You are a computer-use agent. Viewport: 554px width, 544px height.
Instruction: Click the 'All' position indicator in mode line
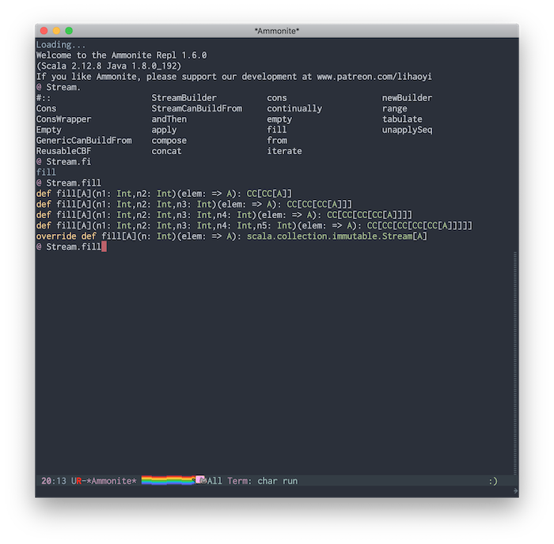pos(214,481)
